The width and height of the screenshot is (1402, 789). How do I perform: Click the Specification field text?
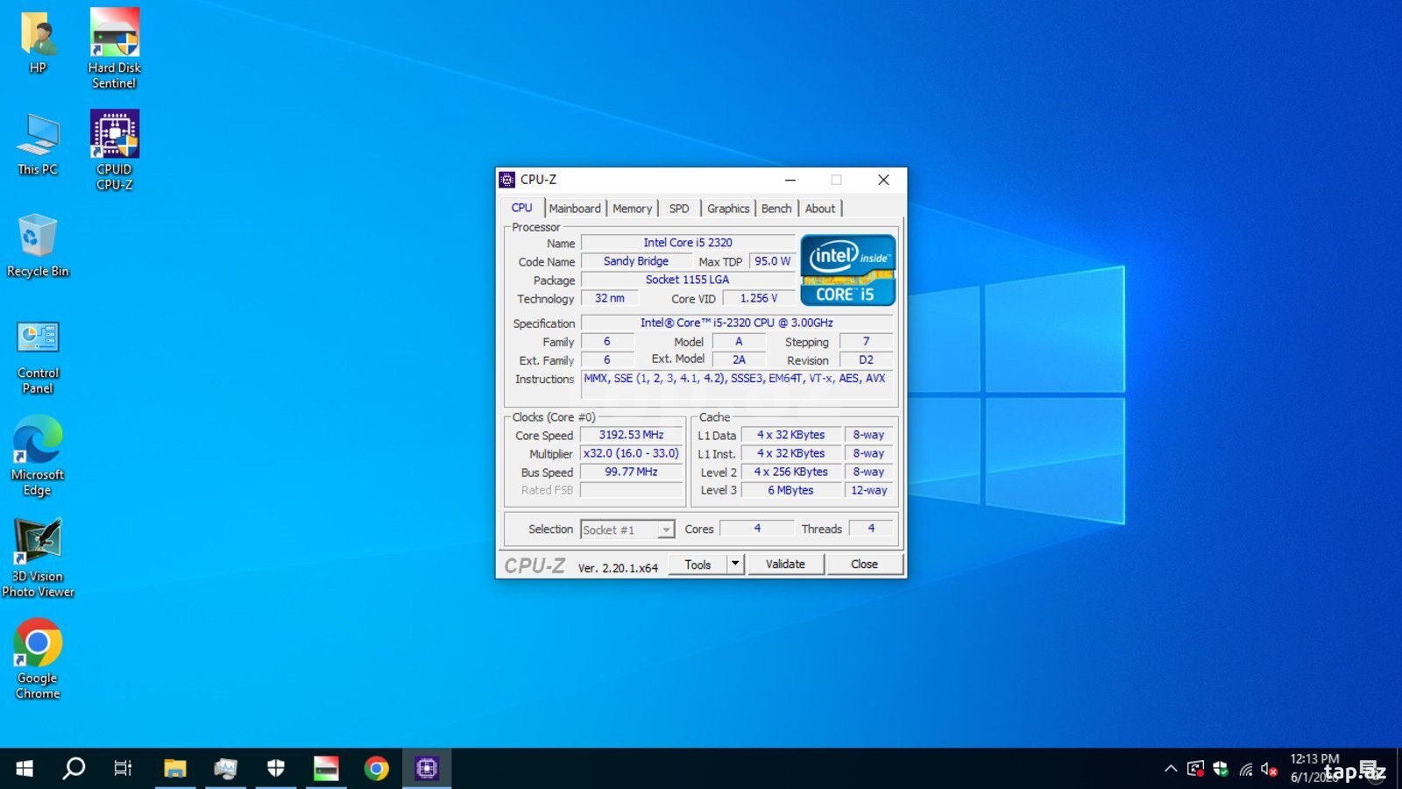(737, 323)
